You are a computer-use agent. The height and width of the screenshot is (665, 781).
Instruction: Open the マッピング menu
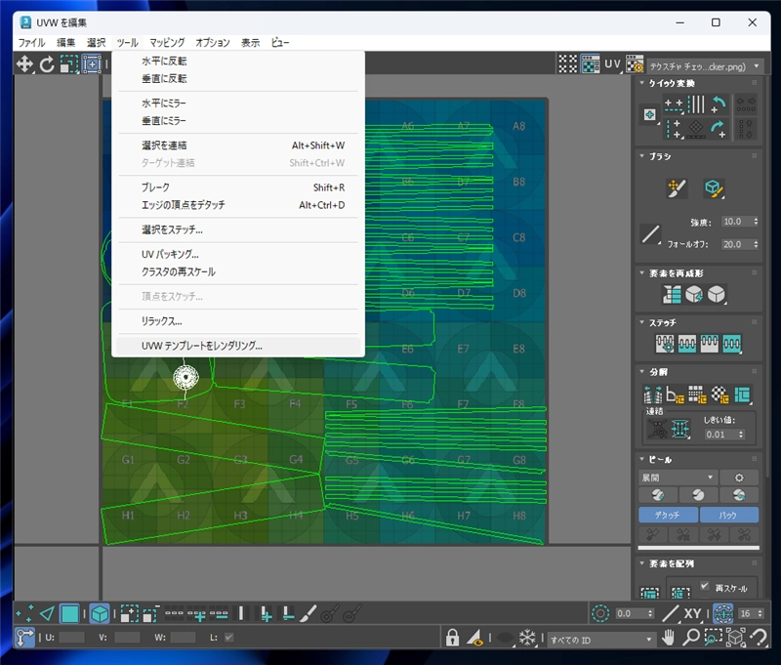coord(167,42)
